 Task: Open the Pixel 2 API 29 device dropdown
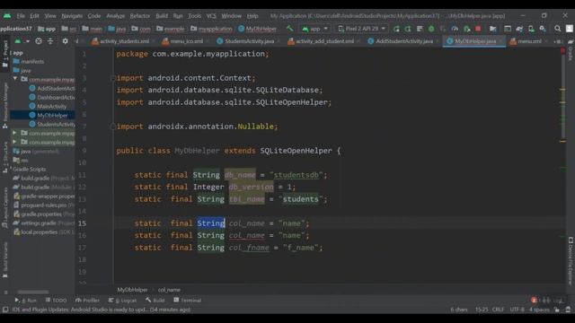tap(361, 29)
